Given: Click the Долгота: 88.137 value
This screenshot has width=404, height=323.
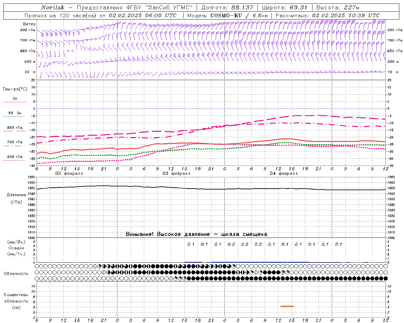Looking at the screenshot, I should 227,8.
